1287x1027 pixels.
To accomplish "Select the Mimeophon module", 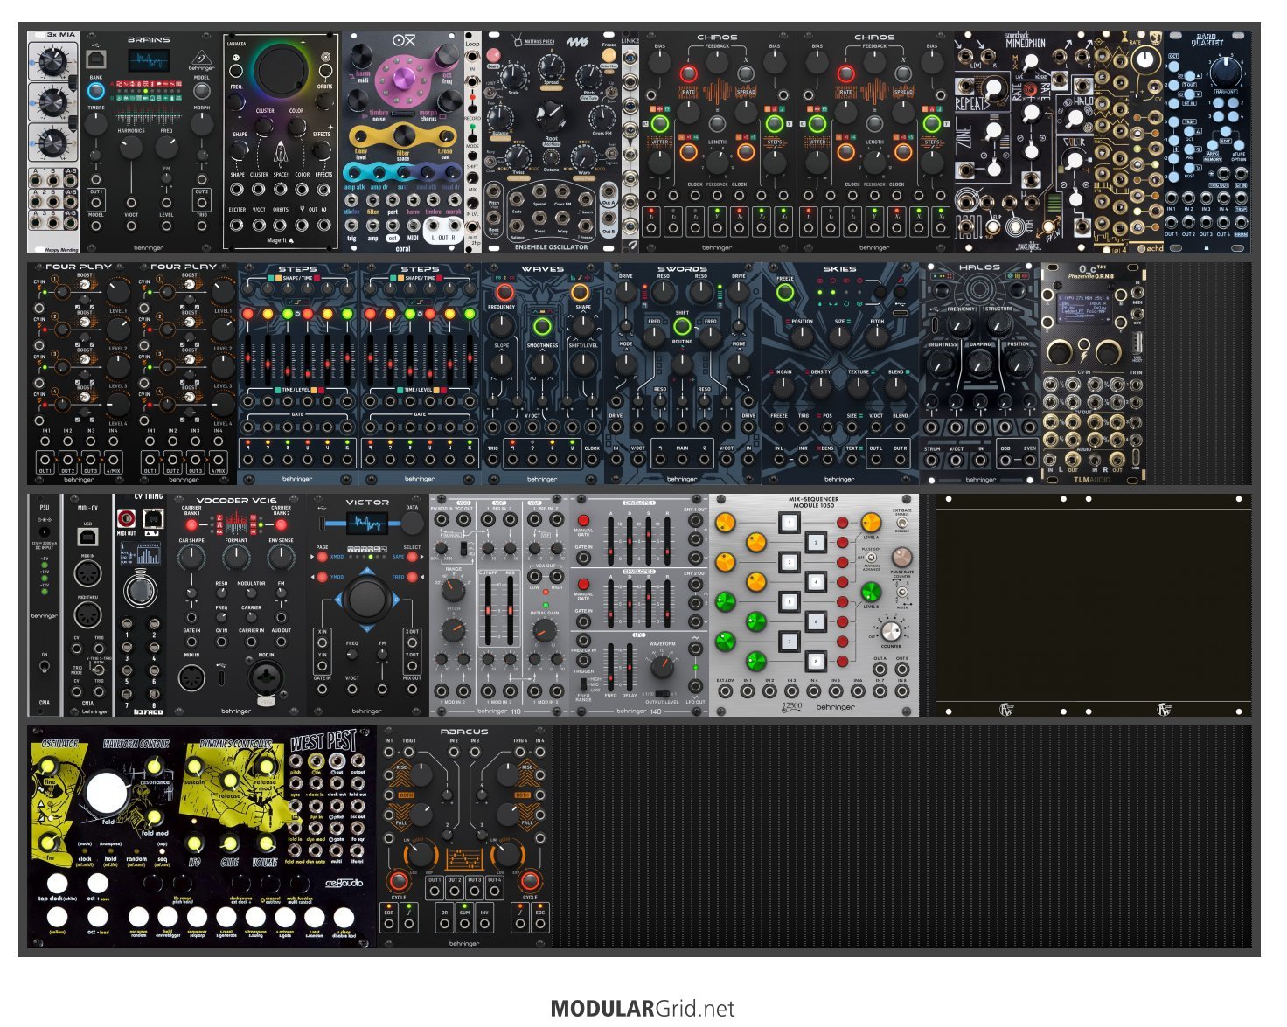I will click(1024, 142).
